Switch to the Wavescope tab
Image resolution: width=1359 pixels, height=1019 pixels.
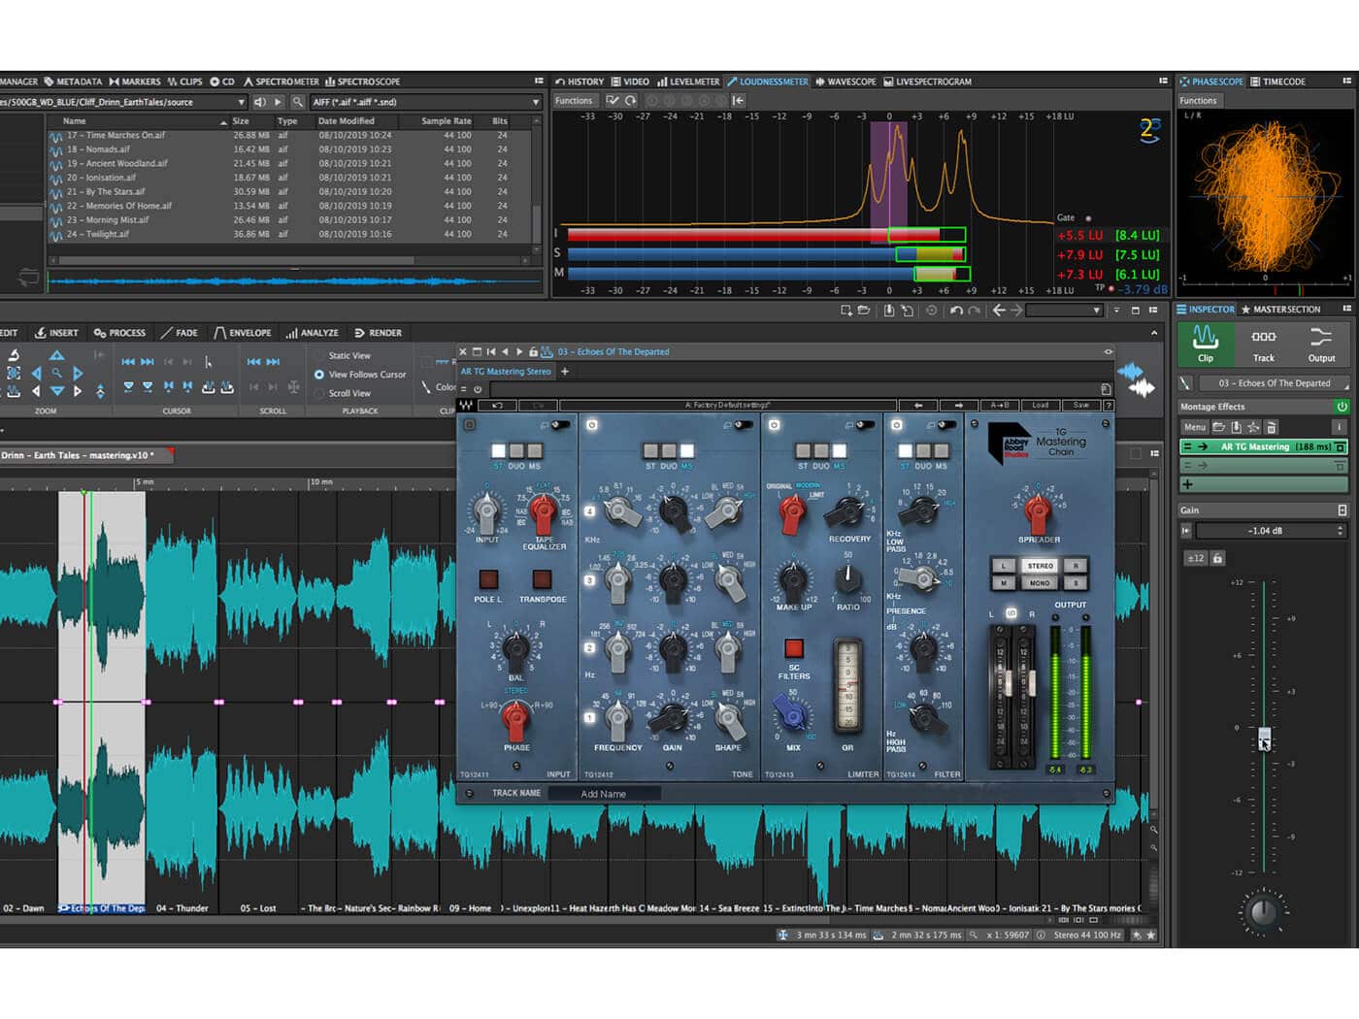click(x=845, y=82)
